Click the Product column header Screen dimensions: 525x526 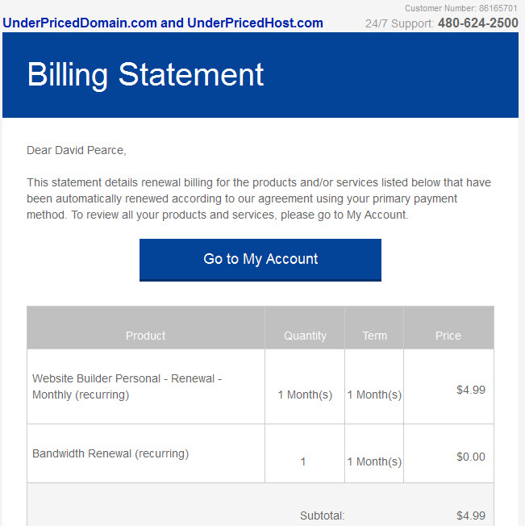(145, 336)
